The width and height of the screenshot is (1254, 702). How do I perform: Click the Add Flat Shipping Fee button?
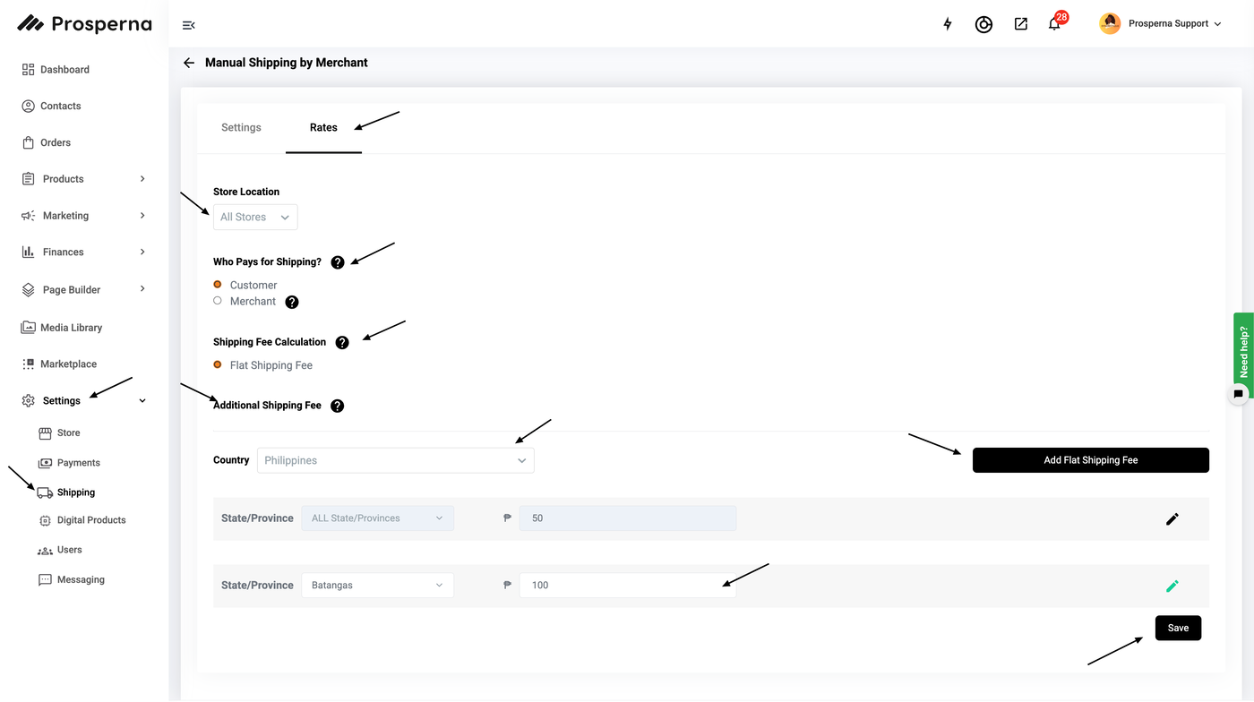(1090, 460)
